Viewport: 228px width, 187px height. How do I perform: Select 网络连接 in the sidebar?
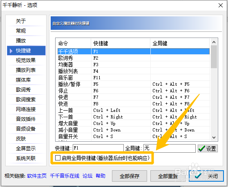point(26,109)
